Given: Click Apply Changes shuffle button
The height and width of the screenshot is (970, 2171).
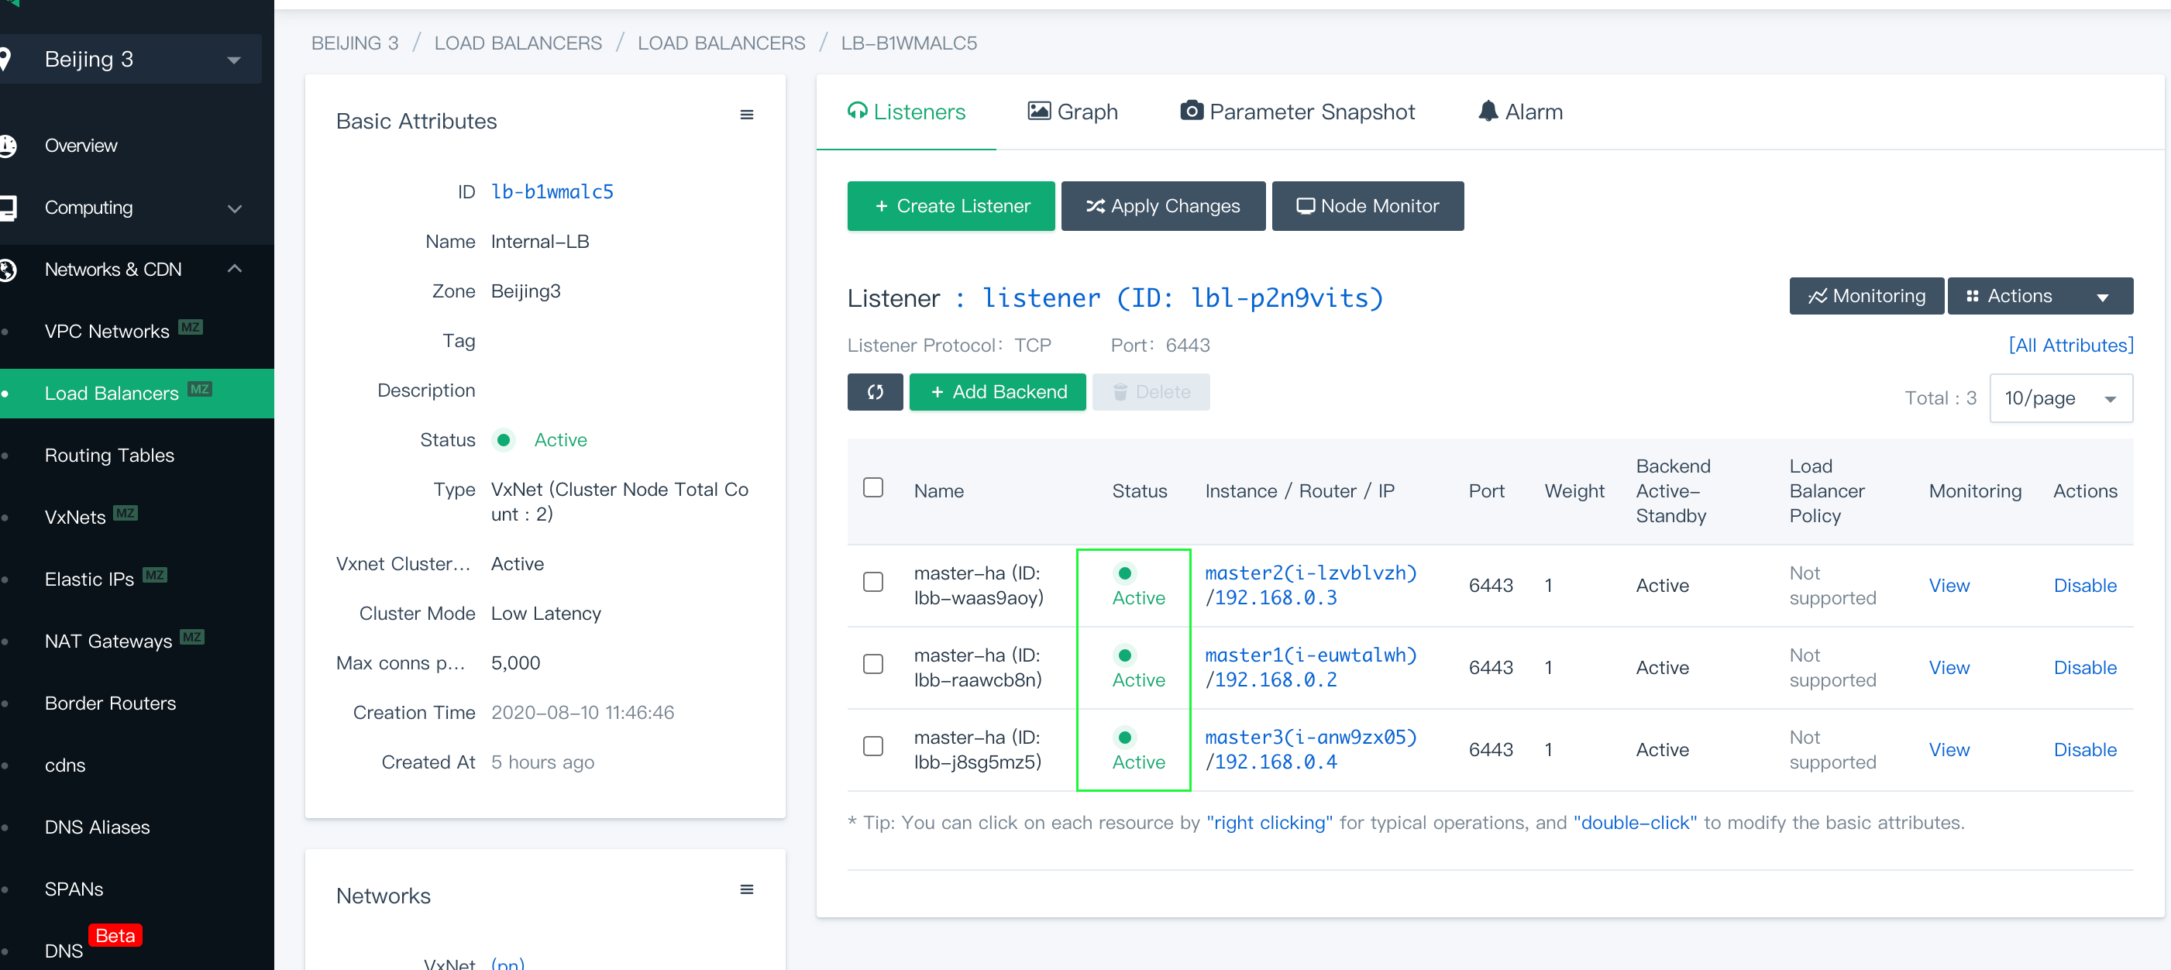Looking at the screenshot, I should [1162, 205].
